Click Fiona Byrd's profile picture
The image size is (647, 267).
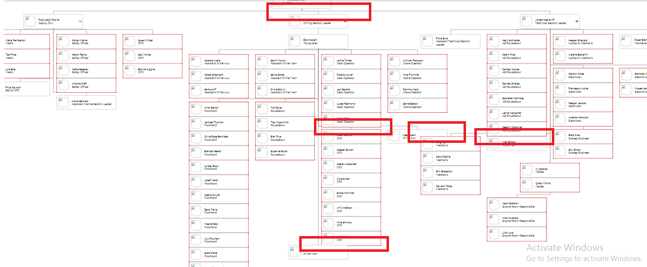(x=428, y=41)
